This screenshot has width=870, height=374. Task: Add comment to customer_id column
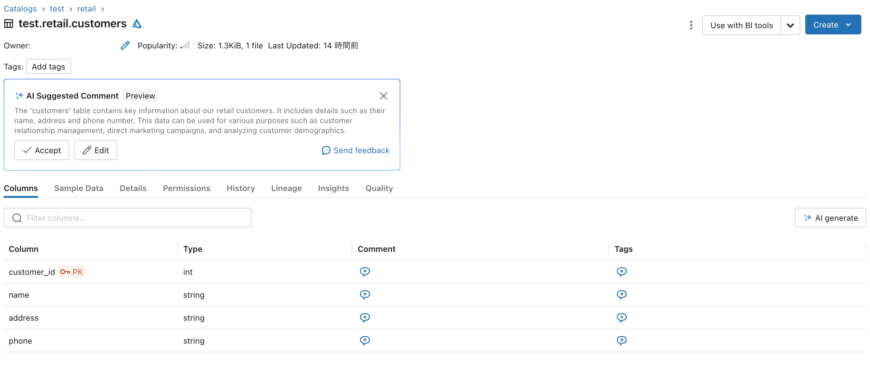point(365,272)
